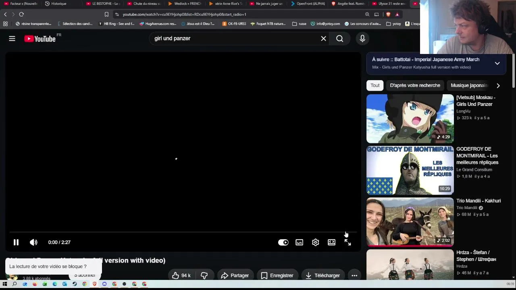Viewport: 516px width, 290px height.
Task: Open the Paquet NTB nature bookmark
Action: (268, 24)
